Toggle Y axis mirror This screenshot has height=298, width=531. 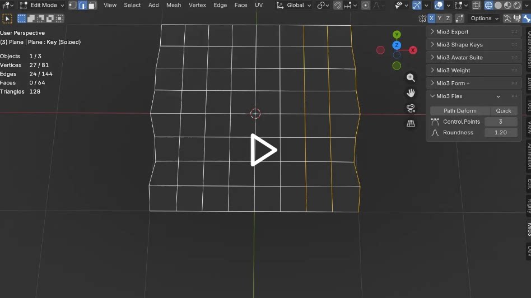click(x=440, y=18)
